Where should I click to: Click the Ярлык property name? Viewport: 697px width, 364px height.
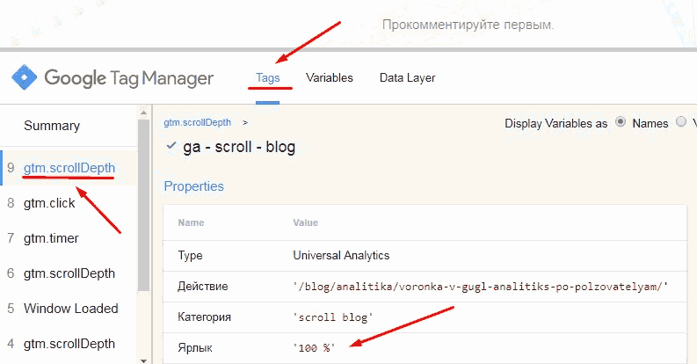[195, 348]
